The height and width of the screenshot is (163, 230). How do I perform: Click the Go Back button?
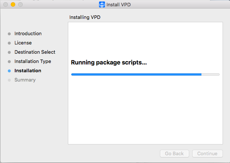[174, 153]
